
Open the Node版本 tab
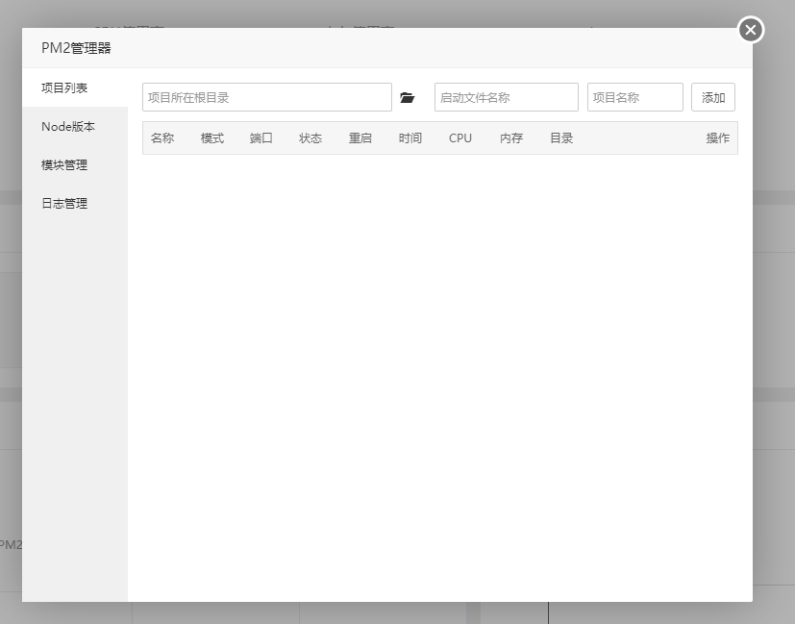[75, 126]
